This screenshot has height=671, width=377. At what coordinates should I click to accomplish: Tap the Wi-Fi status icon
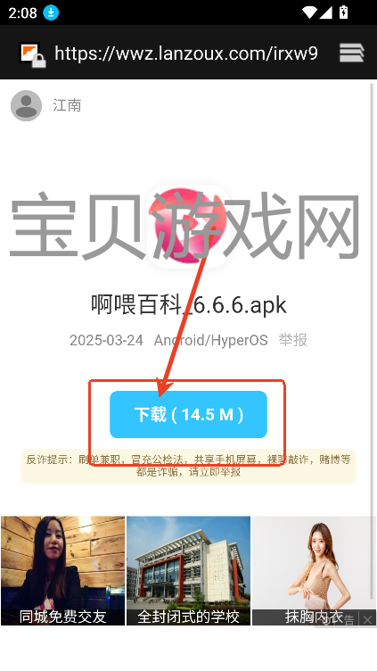pos(309,12)
